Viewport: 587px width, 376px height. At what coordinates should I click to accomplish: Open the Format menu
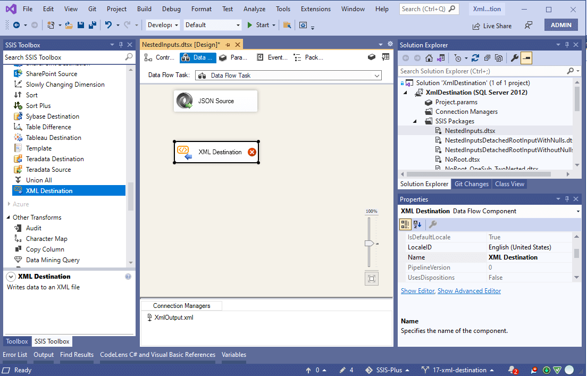tap(202, 9)
